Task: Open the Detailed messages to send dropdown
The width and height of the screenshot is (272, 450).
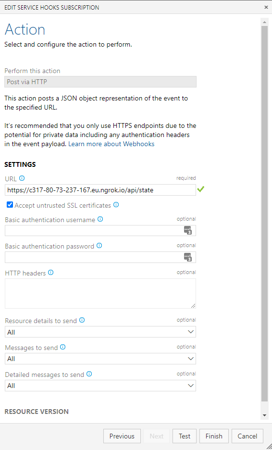Action: point(100,386)
